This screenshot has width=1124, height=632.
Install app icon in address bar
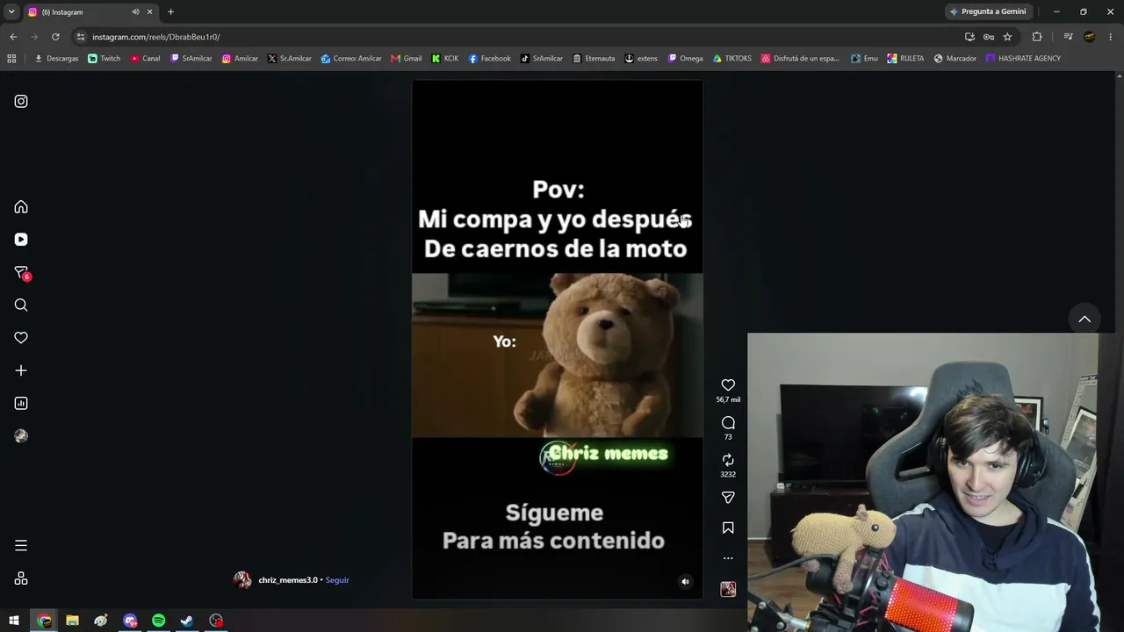pyautogui.click(x=969, y=37)
